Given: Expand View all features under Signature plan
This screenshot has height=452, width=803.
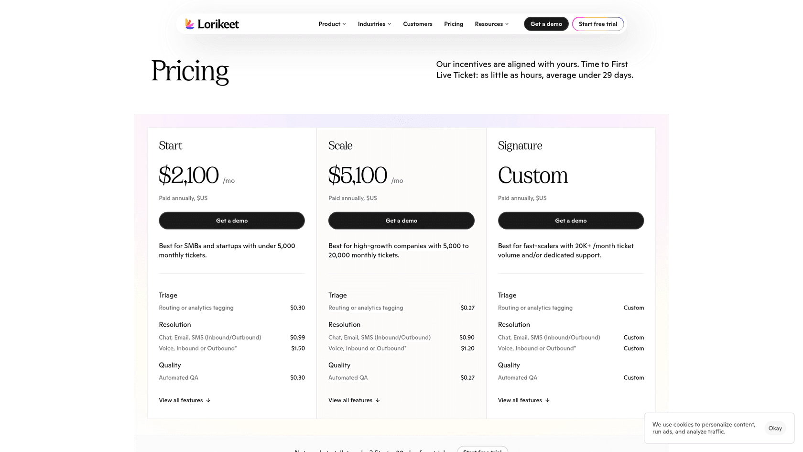Looking at the screenshot, I should click(524, 400).
